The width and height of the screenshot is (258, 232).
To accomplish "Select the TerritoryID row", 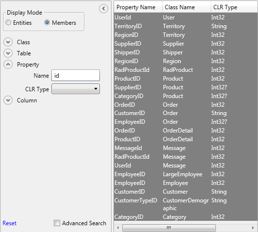I will point(186,26).
